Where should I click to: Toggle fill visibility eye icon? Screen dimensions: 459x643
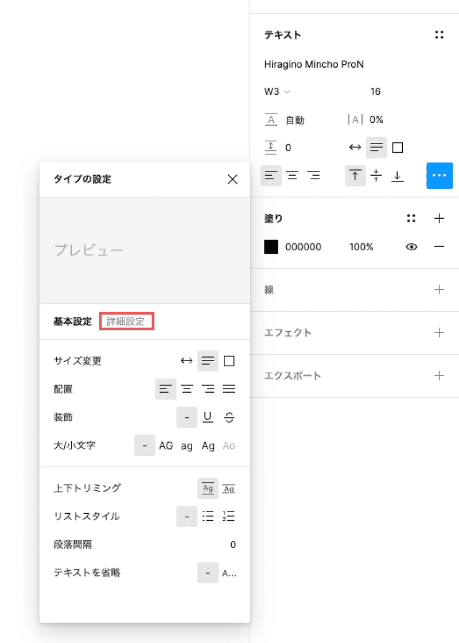pos(411,247)
